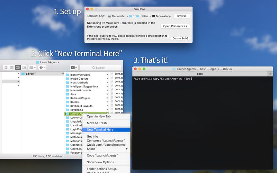The width and height of the screenshot is (277, 173).
Task: Open the Share submenu
Action: point(106,149)
